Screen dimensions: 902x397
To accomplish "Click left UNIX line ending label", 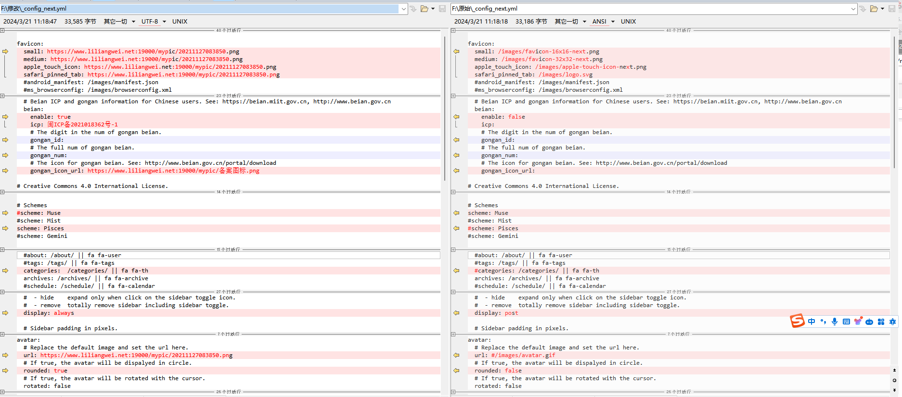I will click(x=180, y=22).
